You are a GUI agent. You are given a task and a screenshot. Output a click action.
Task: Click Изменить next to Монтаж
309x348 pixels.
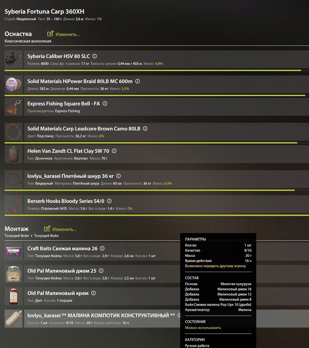click(60, 229)
